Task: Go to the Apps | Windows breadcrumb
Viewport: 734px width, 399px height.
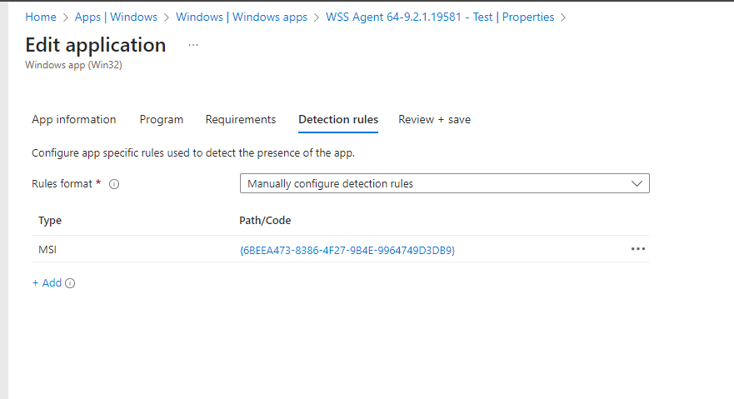Action: [x=116, y=17]
